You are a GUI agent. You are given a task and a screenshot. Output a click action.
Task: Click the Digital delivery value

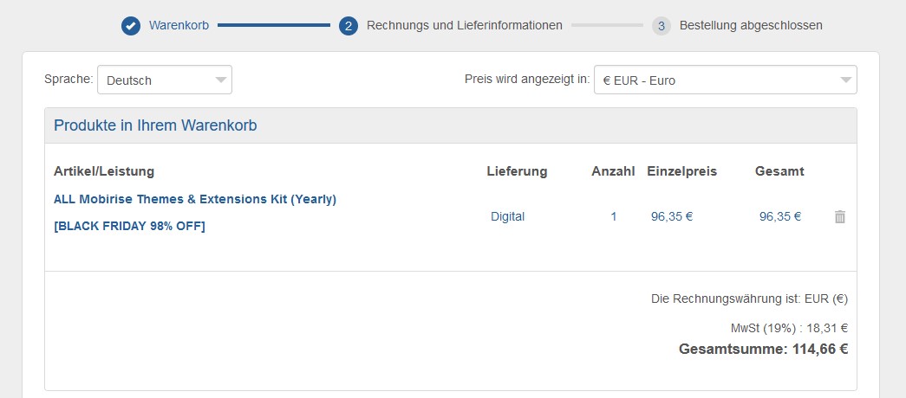click(507, 217)
